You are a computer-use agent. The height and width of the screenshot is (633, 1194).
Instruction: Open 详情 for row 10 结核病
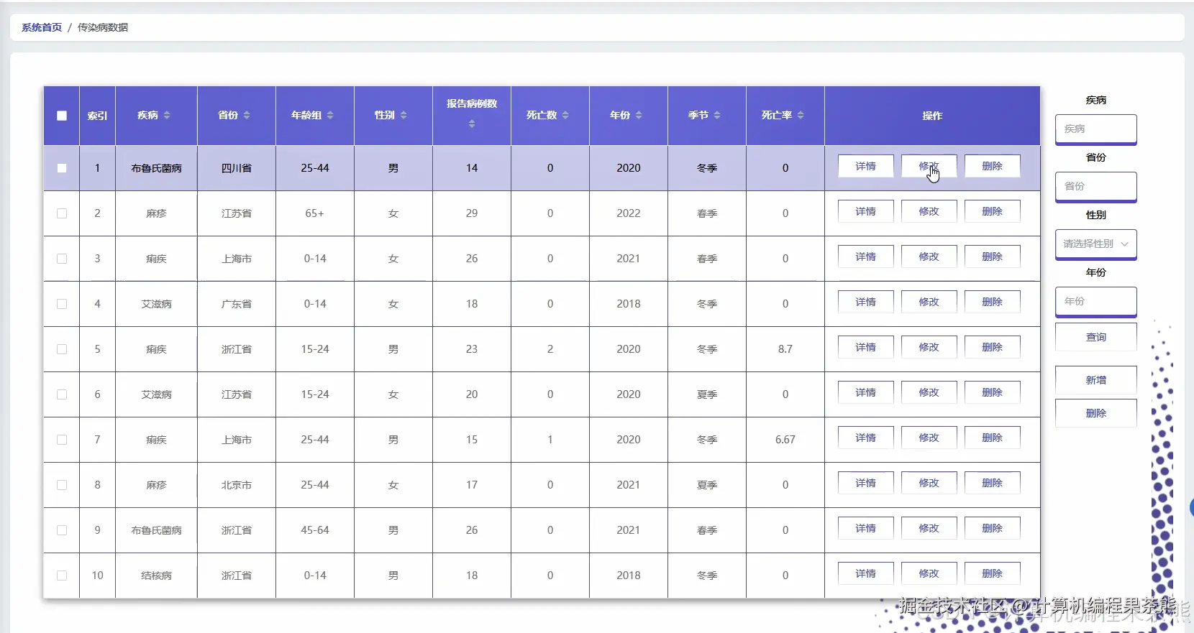tap(865, 573)
